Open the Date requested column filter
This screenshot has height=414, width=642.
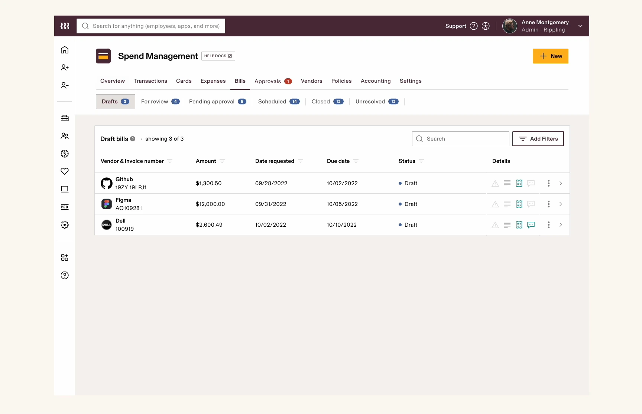301,161
